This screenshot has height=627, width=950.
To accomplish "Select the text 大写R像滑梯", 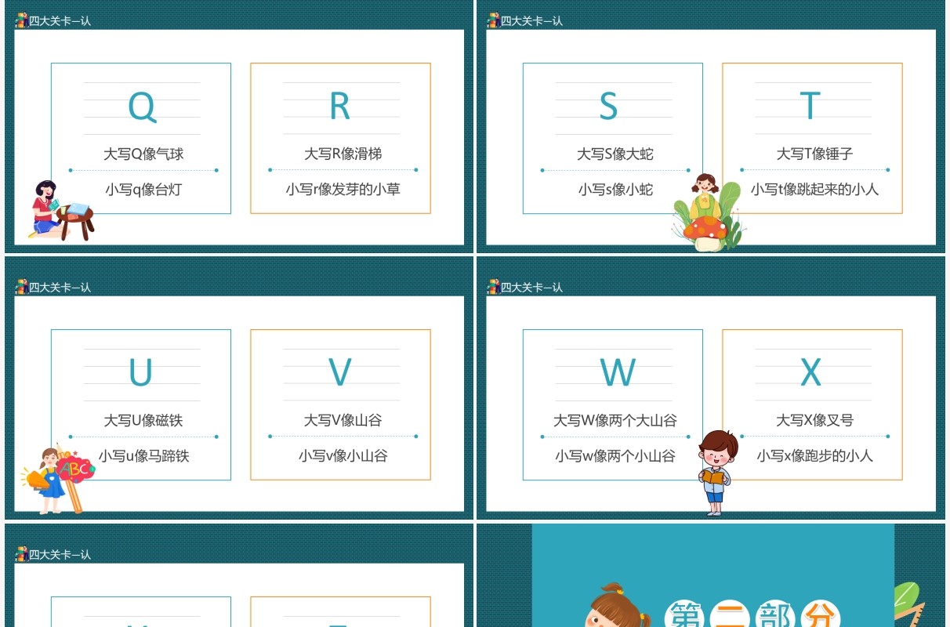I will click(x=343, y=154).
